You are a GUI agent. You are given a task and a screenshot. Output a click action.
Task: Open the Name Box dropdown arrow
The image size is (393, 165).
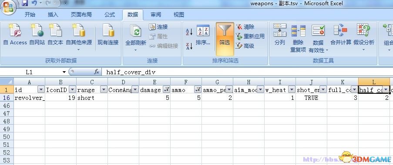point(64,72)
